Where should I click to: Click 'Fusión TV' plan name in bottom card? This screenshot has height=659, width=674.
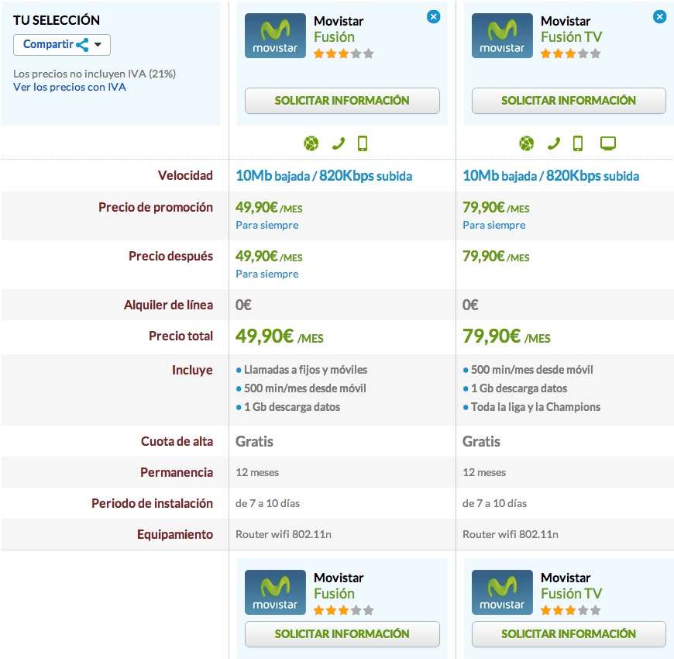click(571, 594)
